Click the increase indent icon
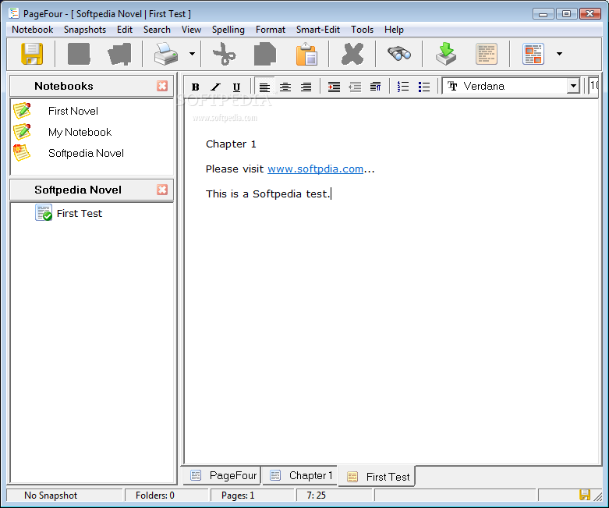Viewport: 609px width, 508px height. [334, 87]
